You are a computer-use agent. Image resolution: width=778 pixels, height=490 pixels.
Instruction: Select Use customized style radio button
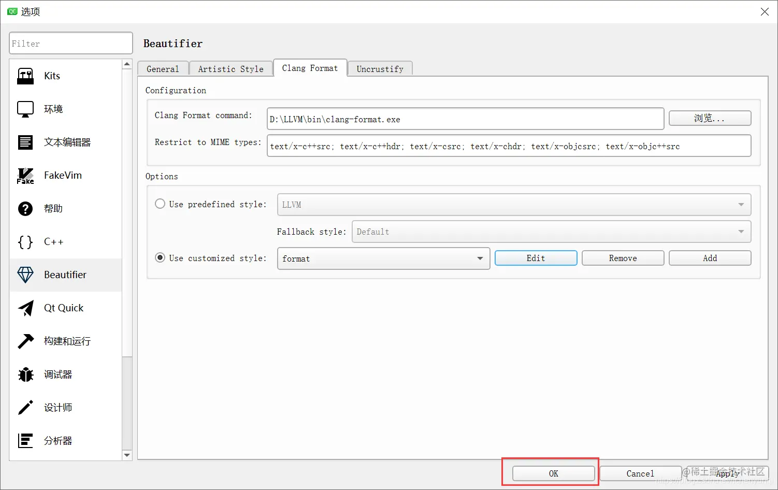160,258
